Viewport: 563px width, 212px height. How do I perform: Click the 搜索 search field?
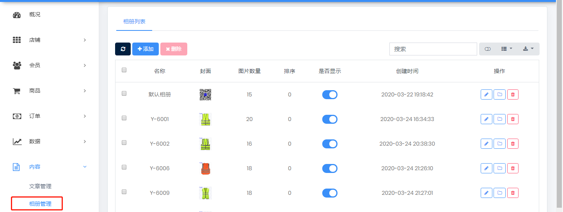point(433,49)
